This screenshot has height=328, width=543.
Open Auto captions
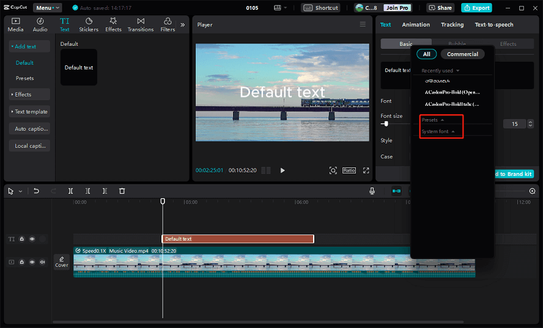29,129
